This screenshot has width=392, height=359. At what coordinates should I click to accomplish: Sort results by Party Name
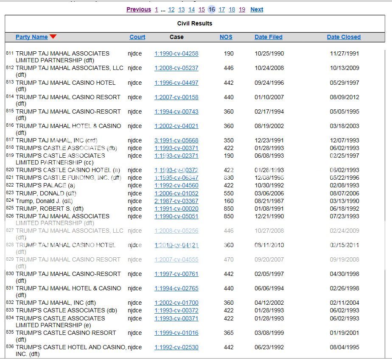(x=31, y=37)
